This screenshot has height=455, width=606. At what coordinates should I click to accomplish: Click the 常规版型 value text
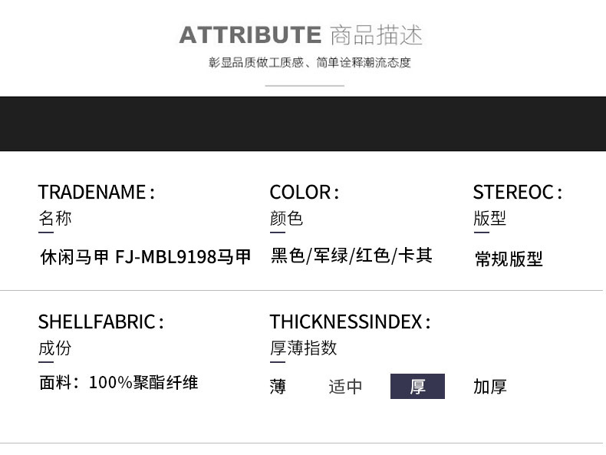point(509,259)
